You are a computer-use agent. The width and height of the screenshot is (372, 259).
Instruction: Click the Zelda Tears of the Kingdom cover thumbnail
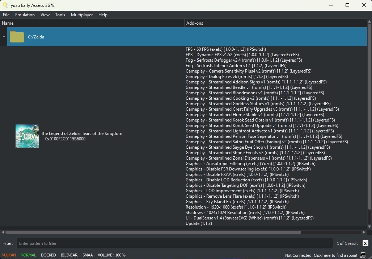coord(27,136)
